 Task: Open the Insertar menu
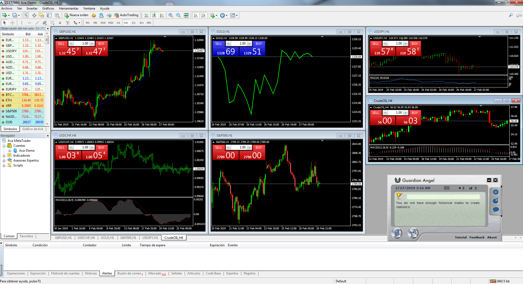[32, 8]
